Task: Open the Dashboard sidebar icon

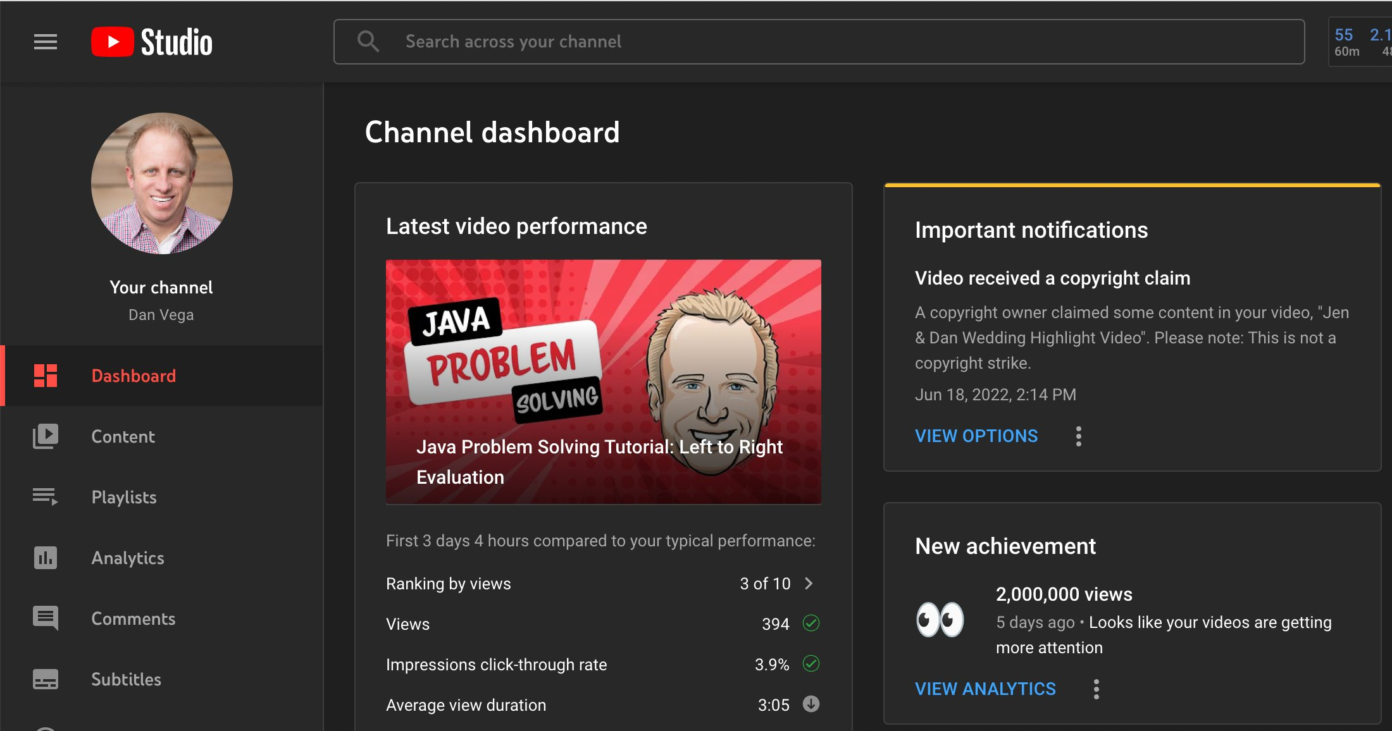Action: tap(45, 376)
